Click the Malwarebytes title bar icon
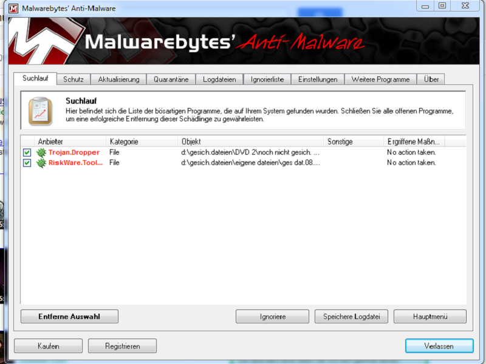Screen dimensions: 486x364 point(13,8)
